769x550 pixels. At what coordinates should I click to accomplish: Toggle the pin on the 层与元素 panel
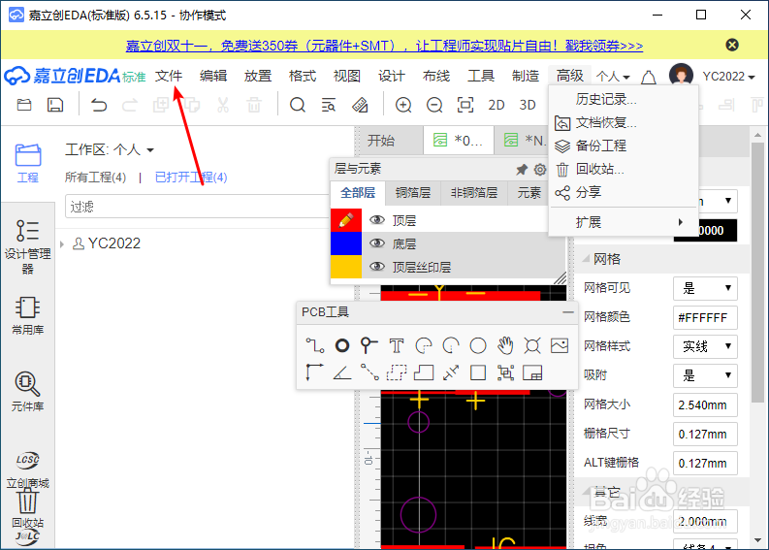[522, 170]
